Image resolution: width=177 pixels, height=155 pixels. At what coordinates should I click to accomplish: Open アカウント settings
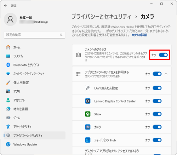pyautogui.click(x=35, y=100)
